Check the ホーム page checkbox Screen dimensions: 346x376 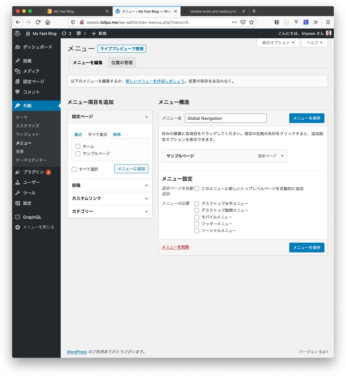point(78,146)
